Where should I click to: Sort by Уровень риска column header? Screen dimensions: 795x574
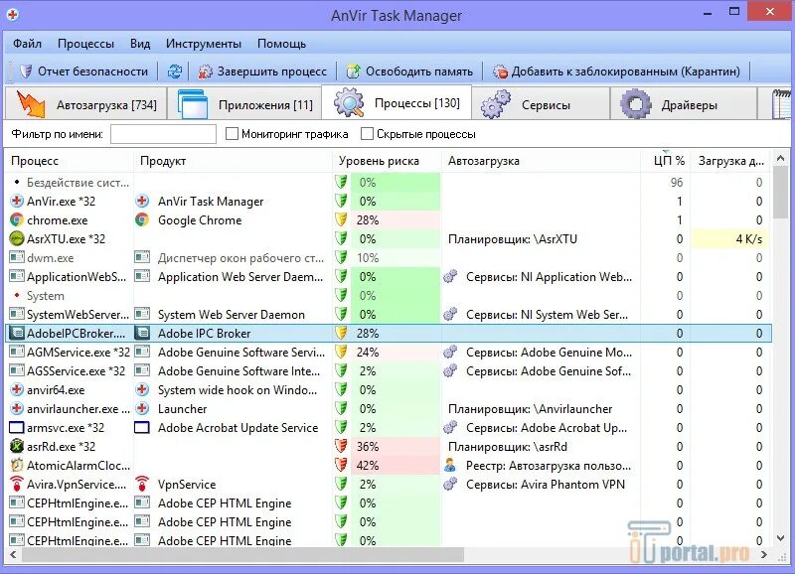[387, 161]
